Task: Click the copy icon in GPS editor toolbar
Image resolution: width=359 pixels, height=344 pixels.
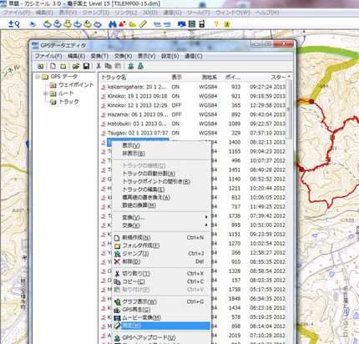Action: point(109,66)
